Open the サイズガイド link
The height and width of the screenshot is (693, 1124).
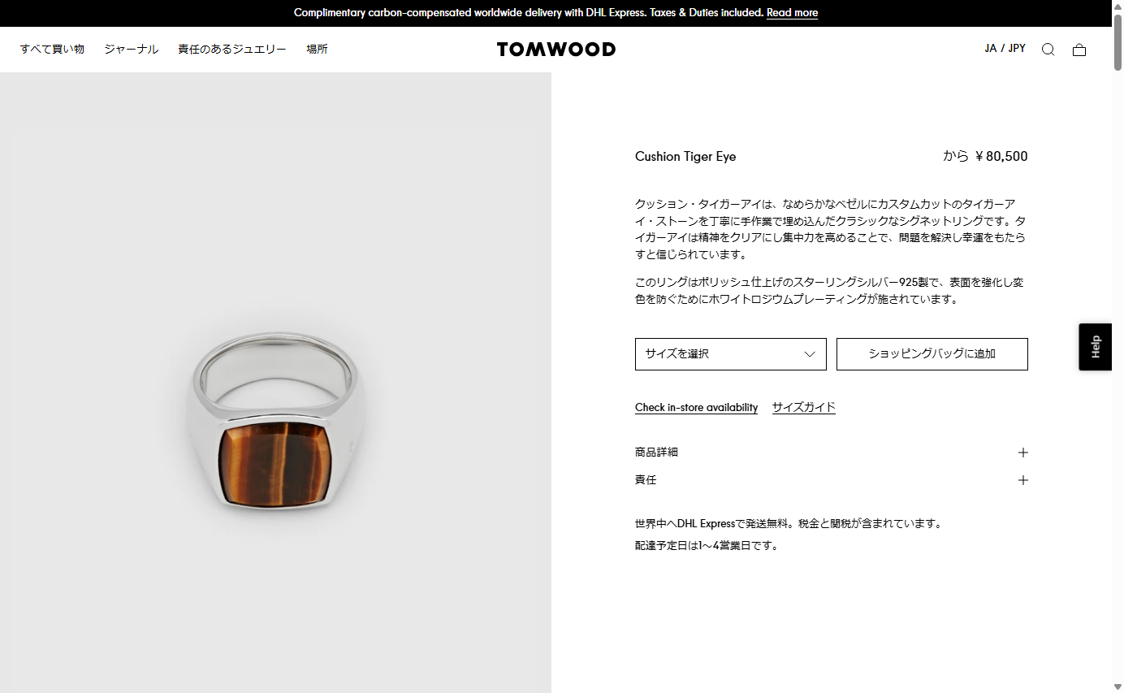pos(804,408)
